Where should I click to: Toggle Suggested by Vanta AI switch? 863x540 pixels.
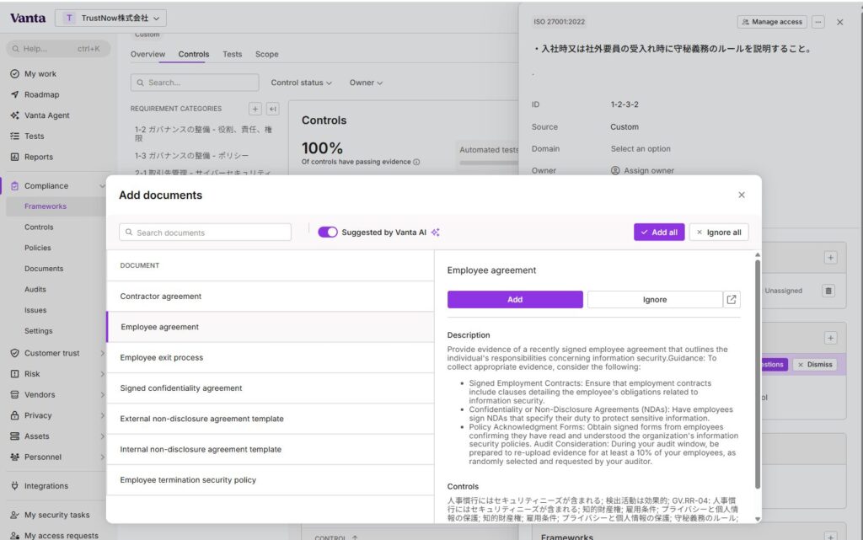[327, 233]
